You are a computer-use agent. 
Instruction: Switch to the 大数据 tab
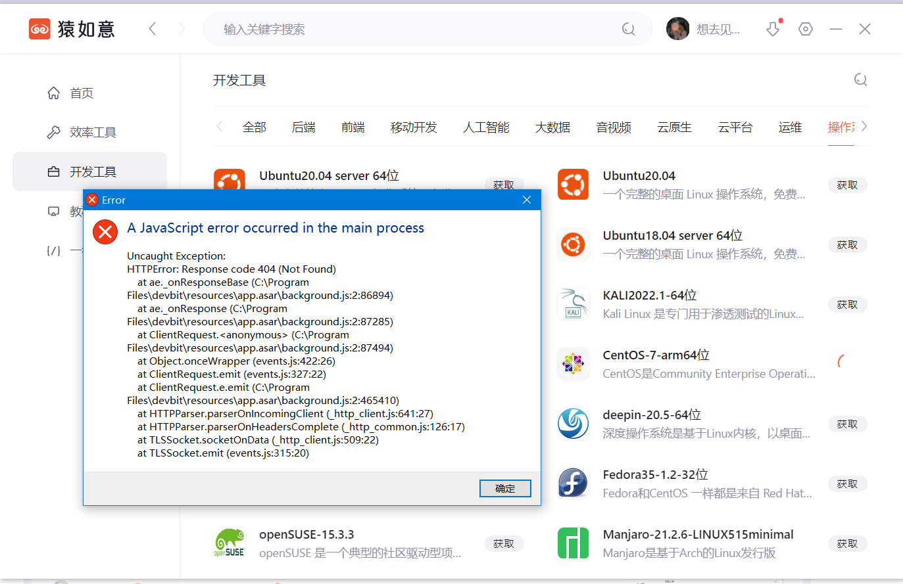point(552,127)
